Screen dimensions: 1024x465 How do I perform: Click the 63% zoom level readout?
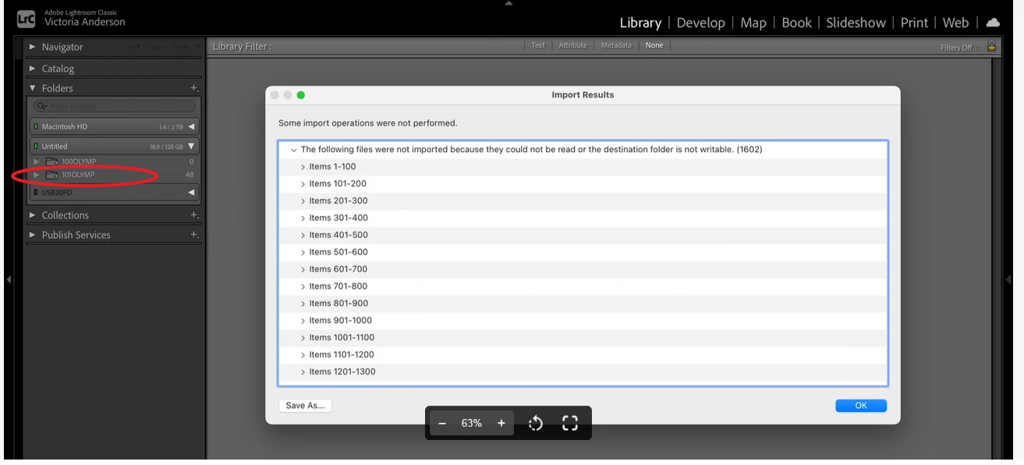point(472,423)
